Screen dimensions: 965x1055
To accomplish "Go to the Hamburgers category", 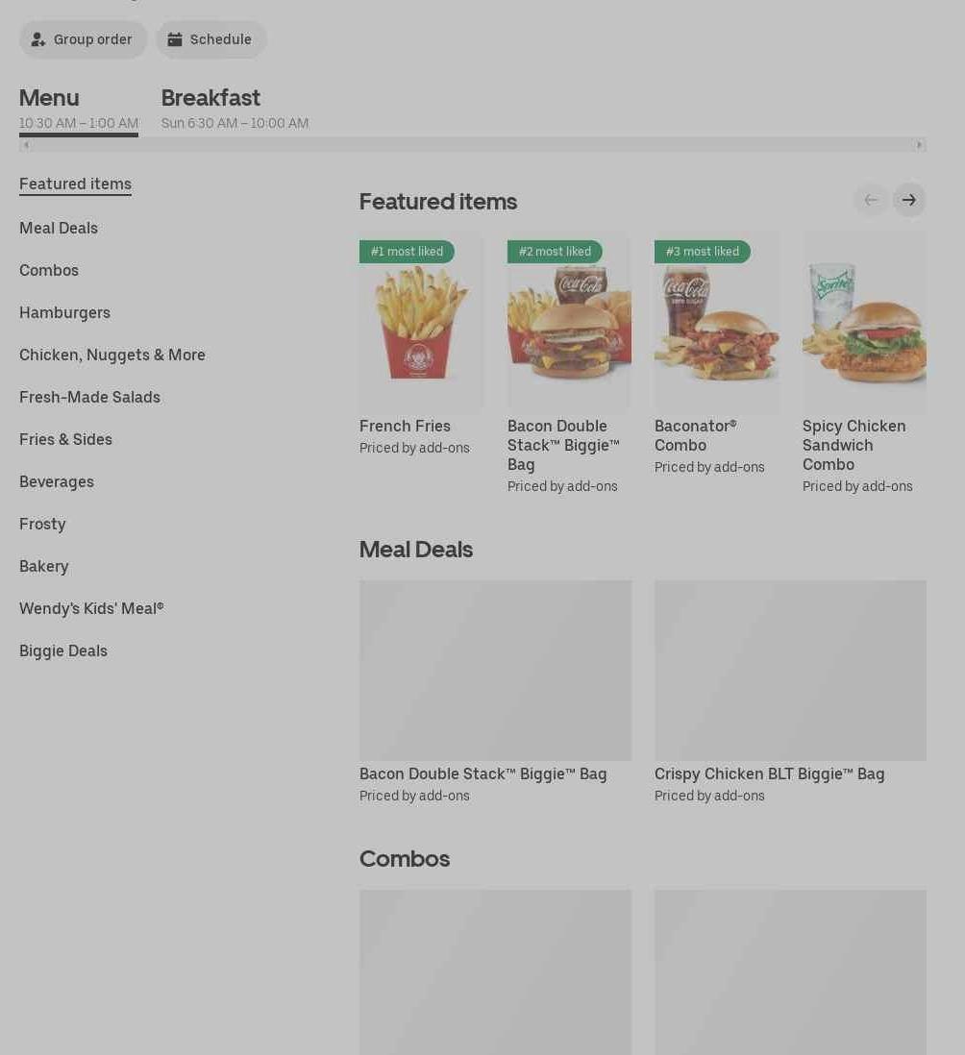I will click(x=64, y=313).
